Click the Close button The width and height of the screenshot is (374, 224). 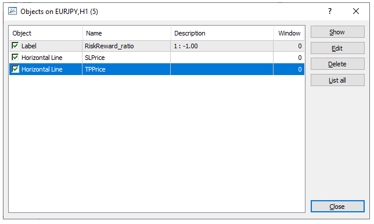[337, 207]
